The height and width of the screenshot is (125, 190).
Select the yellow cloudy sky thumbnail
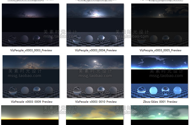coord(95,115)
